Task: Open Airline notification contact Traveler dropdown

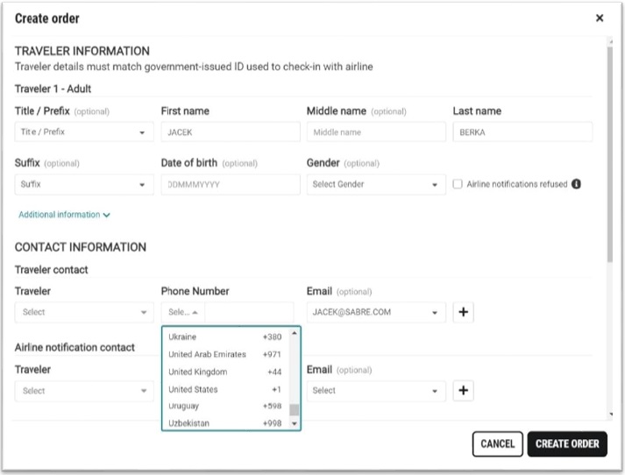Action: pos(84,391)
